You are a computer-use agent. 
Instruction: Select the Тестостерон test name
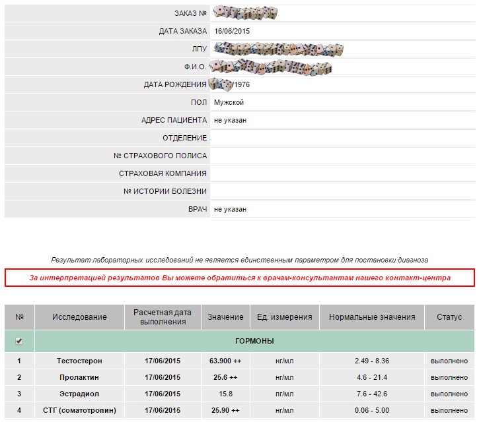[x=79, y=361]
